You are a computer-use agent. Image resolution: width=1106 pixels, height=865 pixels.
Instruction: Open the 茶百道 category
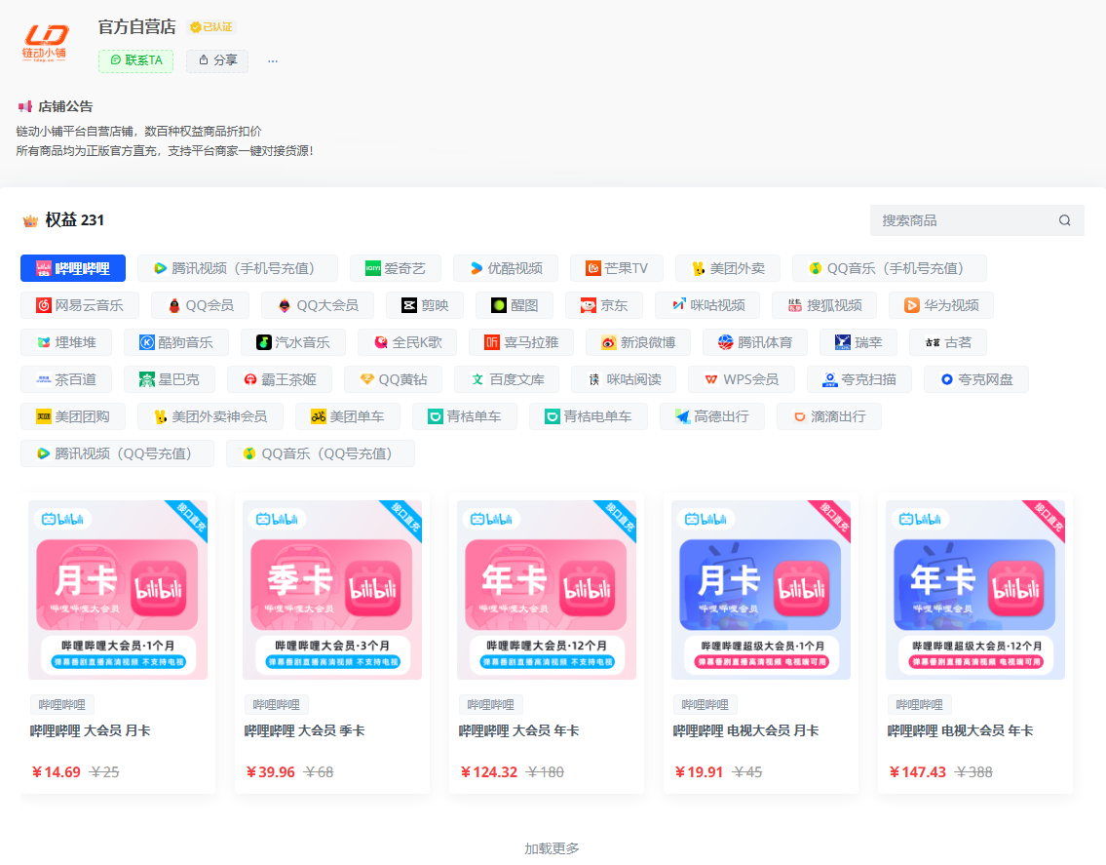(66, 379)
